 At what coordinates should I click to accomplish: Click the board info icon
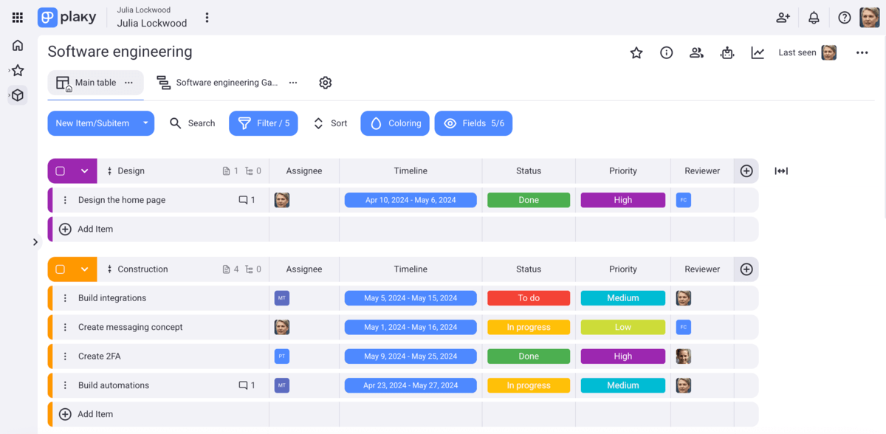point(666,53)
